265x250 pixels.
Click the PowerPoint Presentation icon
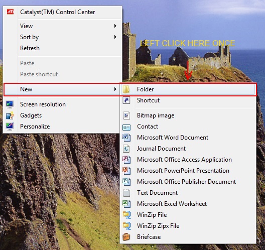pos(126,171)
